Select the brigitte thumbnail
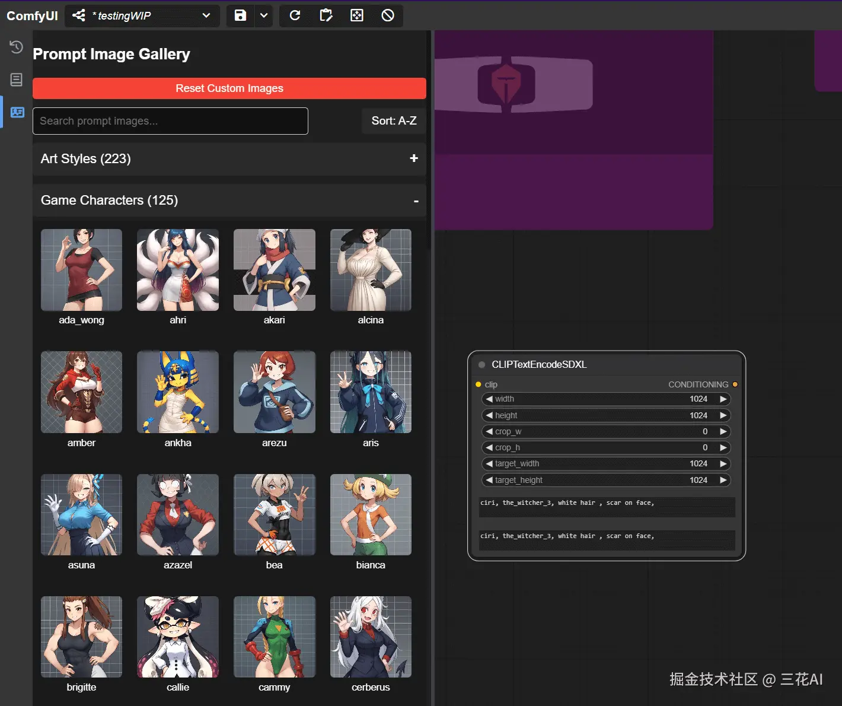Image resolution: width=842 pixels, height=706 pixels. 81,637
